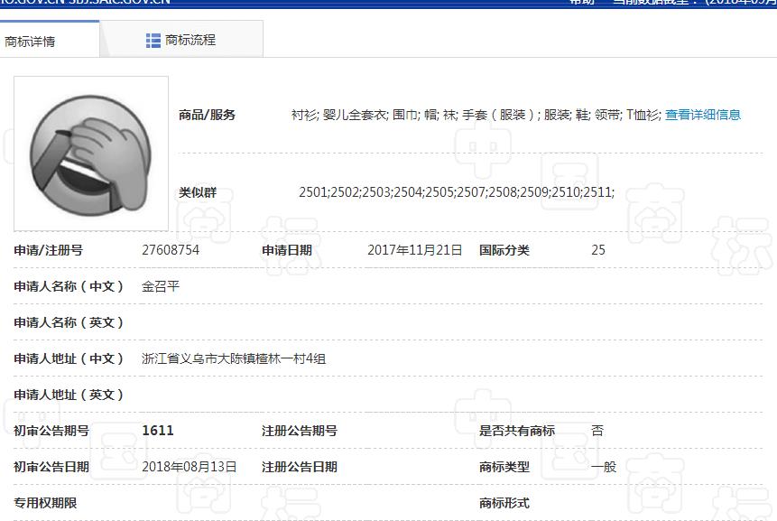Click the applicant address in 浙江省义乌市
The width and height of the screenshot is (777, 521).
coord(234,358)
